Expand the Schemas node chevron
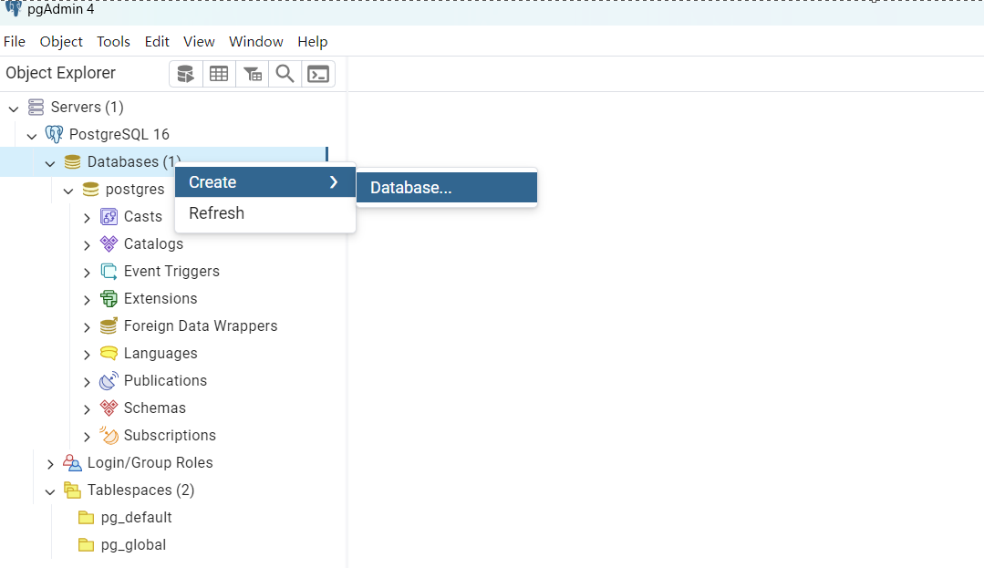The image size is (984, 568). click(87, 408)
